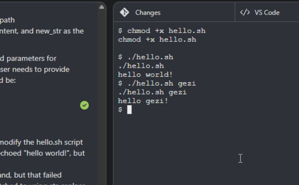The image size is (299, 185).
Task: Click the '$ ./hello.sh' command without arguments
Action: pos(145,57)
